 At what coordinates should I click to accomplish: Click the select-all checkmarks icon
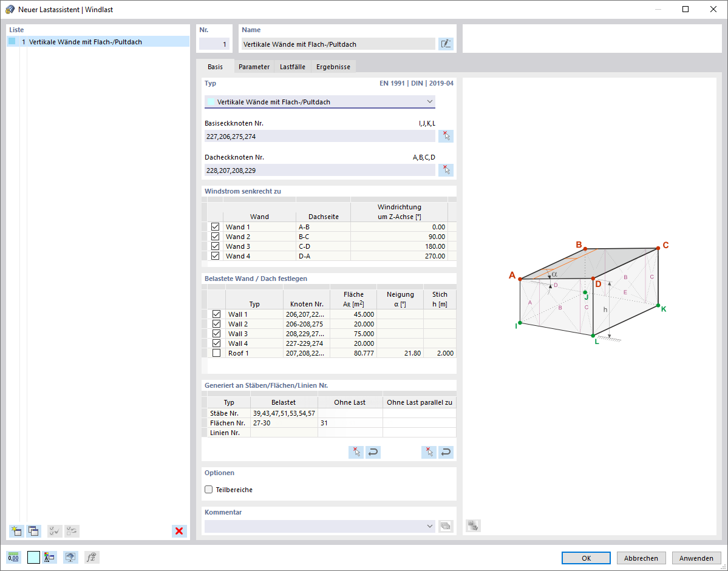pos(55,530)
